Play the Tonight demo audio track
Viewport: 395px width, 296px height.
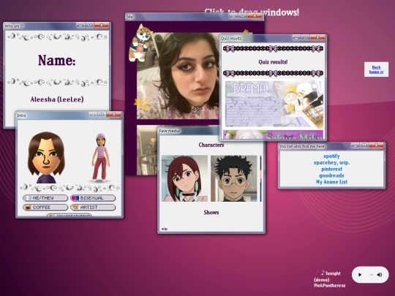click(x=360, y=275)
